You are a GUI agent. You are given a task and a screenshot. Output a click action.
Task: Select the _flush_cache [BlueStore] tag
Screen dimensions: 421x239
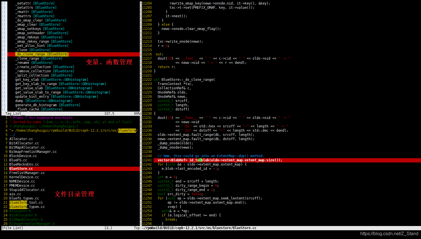pyautogui.click(x=39, y=109)
